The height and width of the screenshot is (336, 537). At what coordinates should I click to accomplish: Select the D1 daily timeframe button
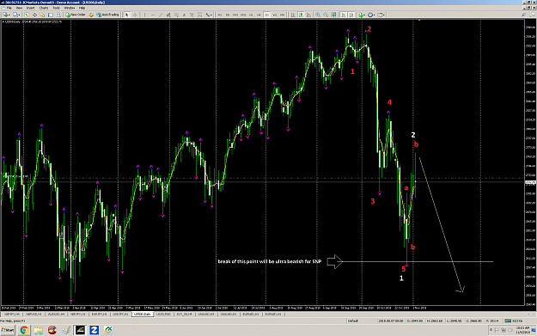click(x=267, y=15)
